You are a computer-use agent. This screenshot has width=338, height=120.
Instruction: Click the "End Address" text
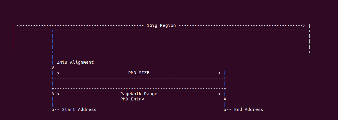point(248,109)
